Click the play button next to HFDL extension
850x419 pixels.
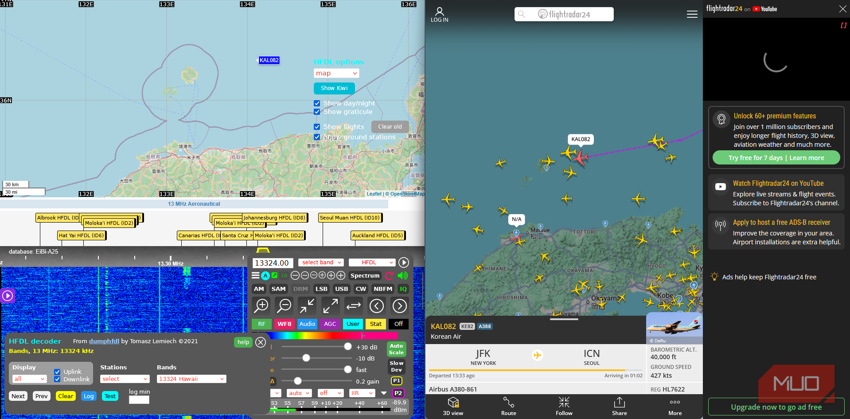[403, 262]
